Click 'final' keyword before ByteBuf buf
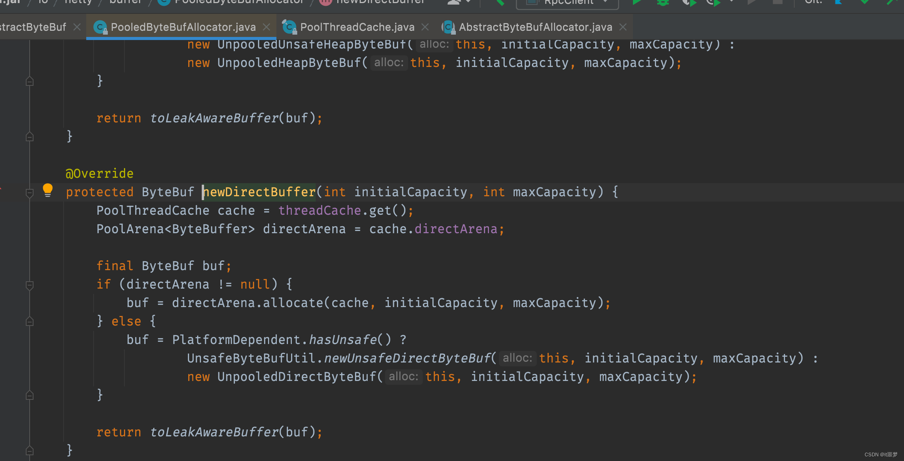Image resolution: width=904 pixels, height=461 pixels. pyautogui.click(x=115, y=266)
